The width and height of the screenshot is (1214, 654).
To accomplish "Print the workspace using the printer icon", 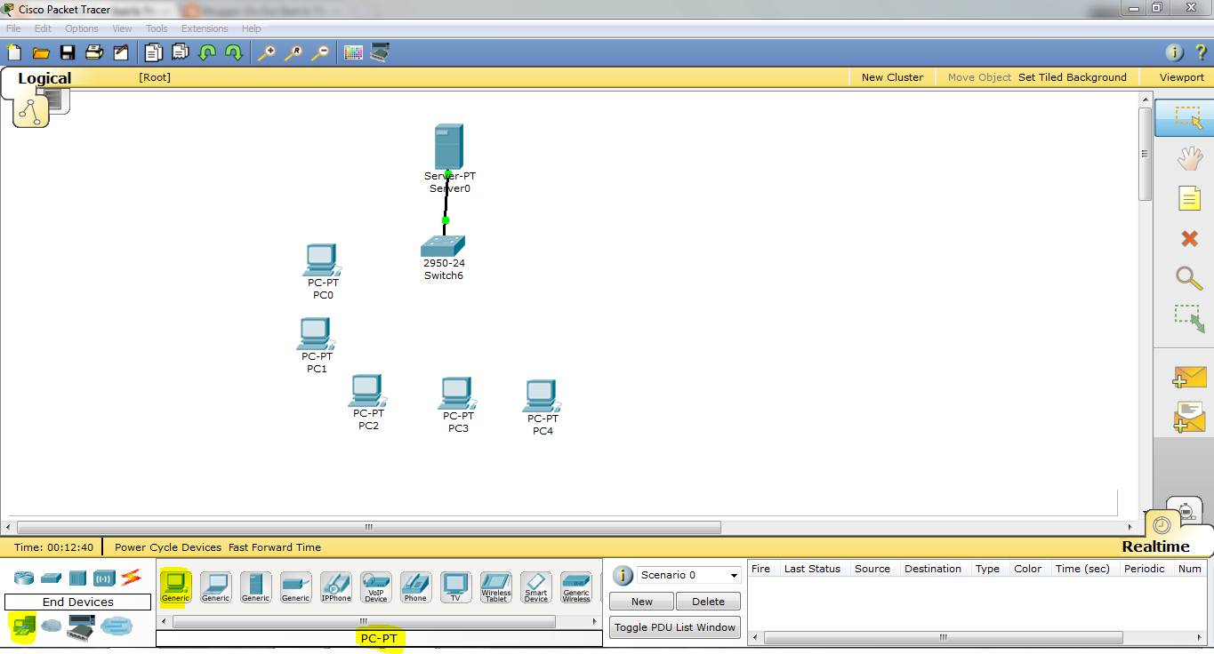I will click(x=94, y=52).
